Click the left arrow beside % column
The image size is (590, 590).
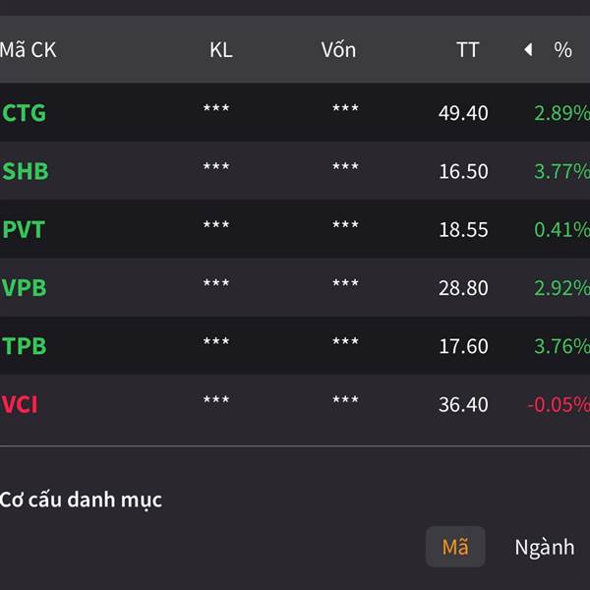pyautogui.click(x=528, y=50)
